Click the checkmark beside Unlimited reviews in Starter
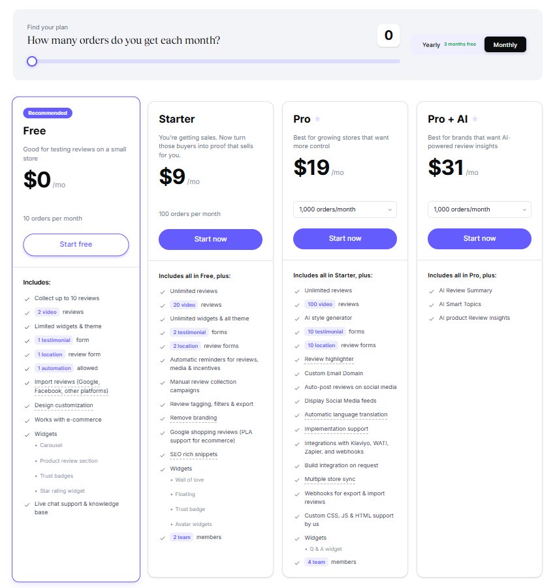555x588 pixels. (x=161, y=290)
